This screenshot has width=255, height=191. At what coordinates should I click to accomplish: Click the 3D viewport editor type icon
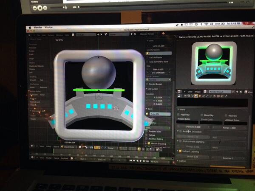click(32, 146)
